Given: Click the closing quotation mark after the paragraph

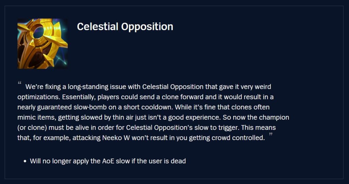Looking at the screenshot, I should (x=271, y=135).
